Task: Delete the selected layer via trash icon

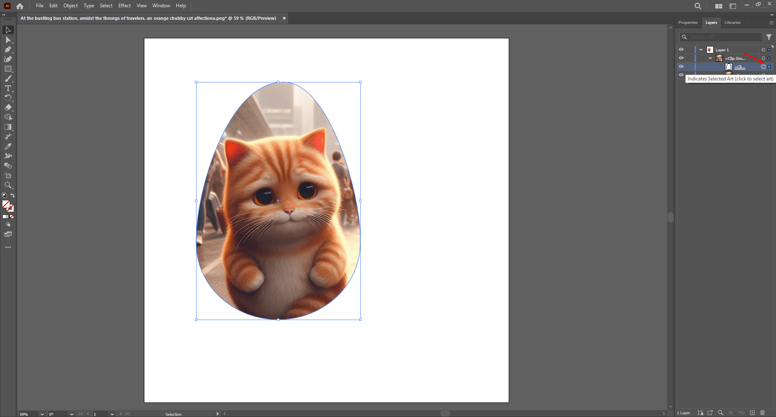Action: click(761, 413)
